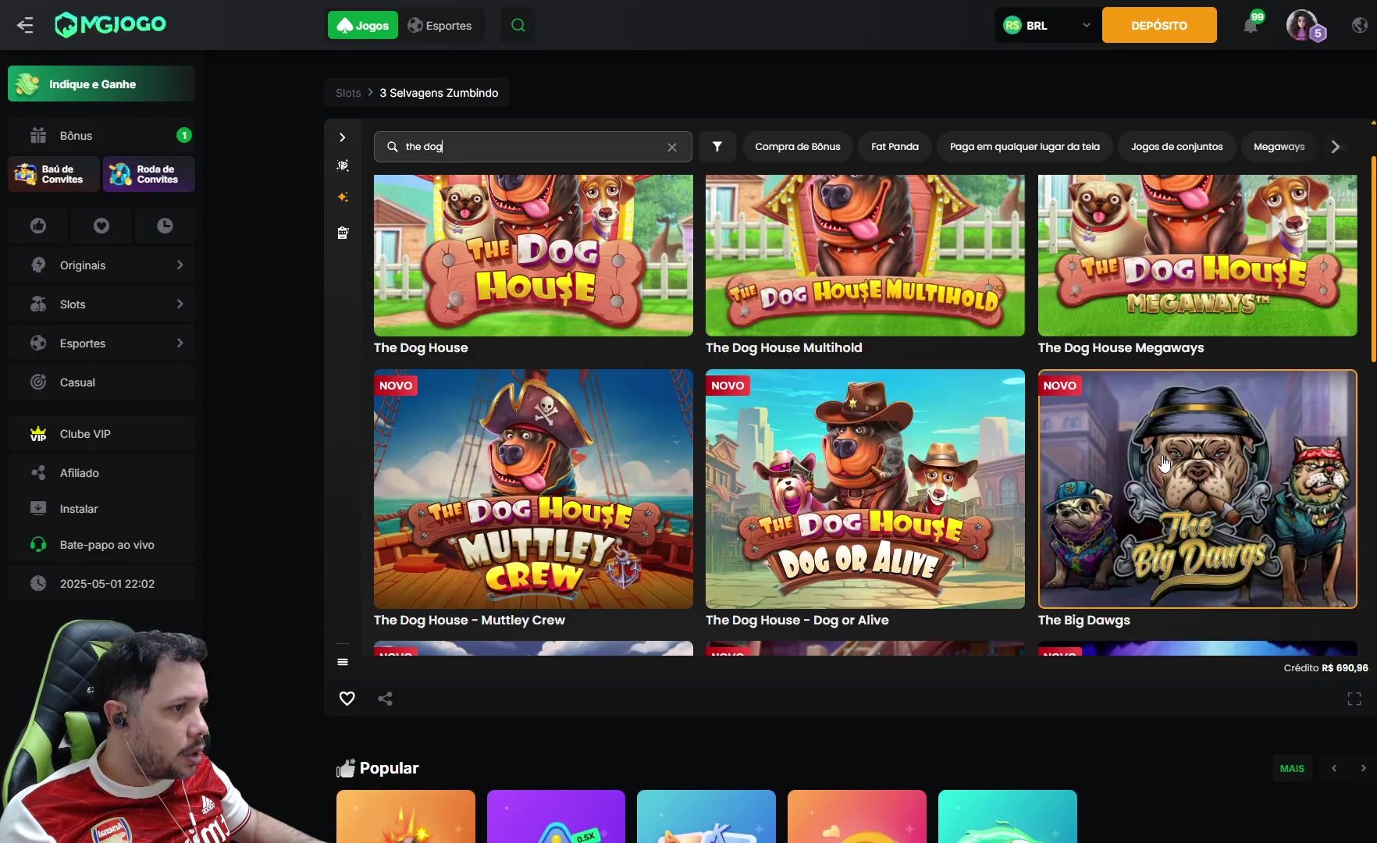
Task: Switch to the Esportes top tab
Action: click(440, 25)
